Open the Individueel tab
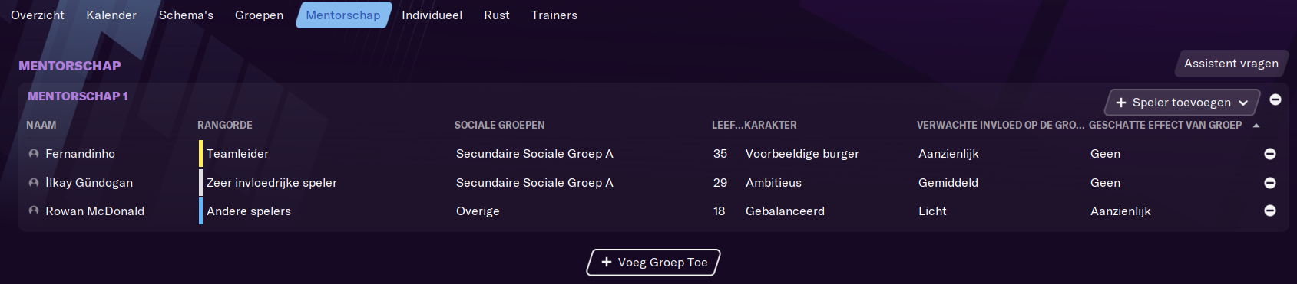The height and width of the screenshot is (284, 1297). 432,15
